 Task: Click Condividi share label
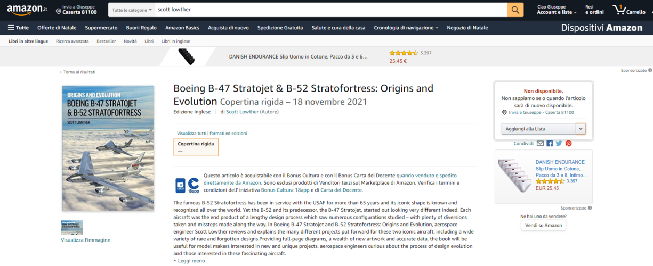coord(523,143)
